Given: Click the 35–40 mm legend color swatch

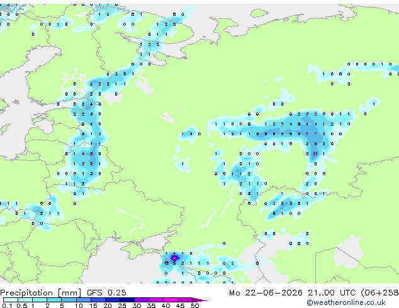Looking at the screenshot, I should coord(155,300).
